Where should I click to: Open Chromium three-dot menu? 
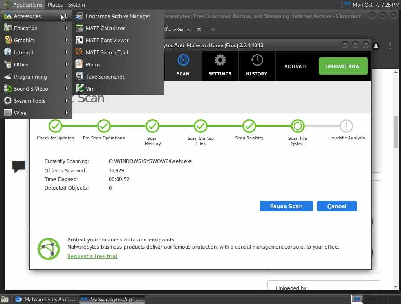(x=390, y=46)
